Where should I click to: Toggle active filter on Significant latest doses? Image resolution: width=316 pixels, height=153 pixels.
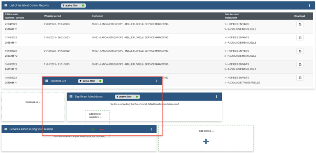click(x=128, y=97)
